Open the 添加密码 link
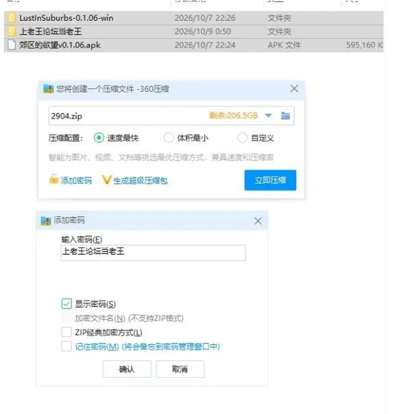The image size is (403, 414). click(x=76, y=181)
